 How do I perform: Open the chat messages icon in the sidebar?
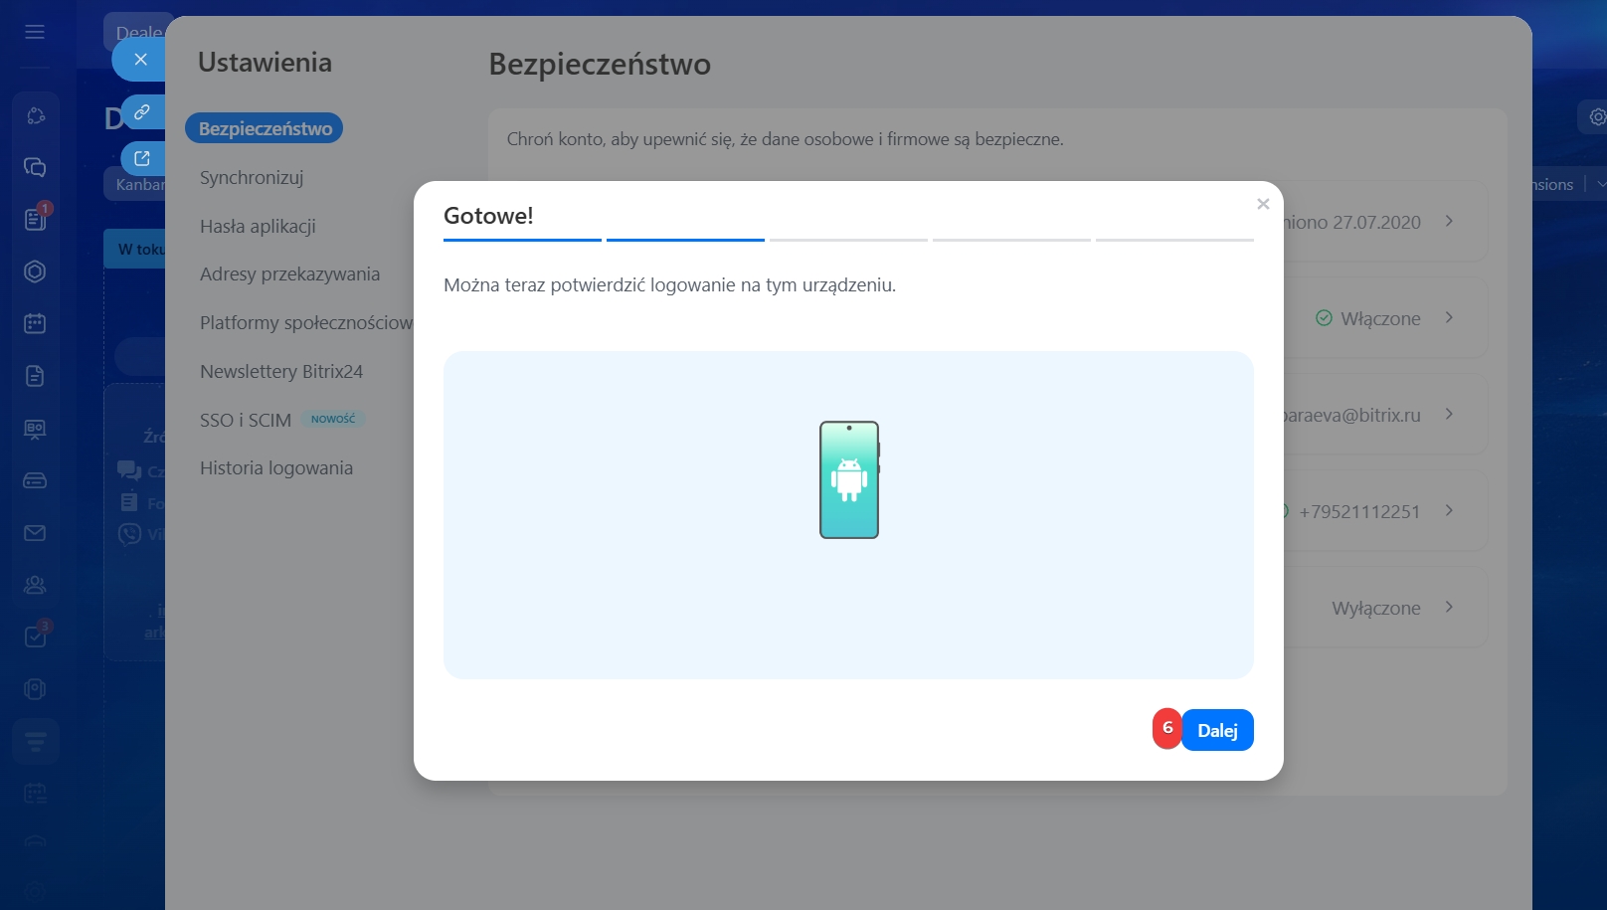[x=35, y=167]
